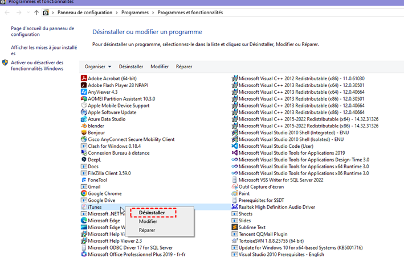The image size is (404, 257).
Task: Select the FileZilla Client icon
Action: (x=84, y=173)
